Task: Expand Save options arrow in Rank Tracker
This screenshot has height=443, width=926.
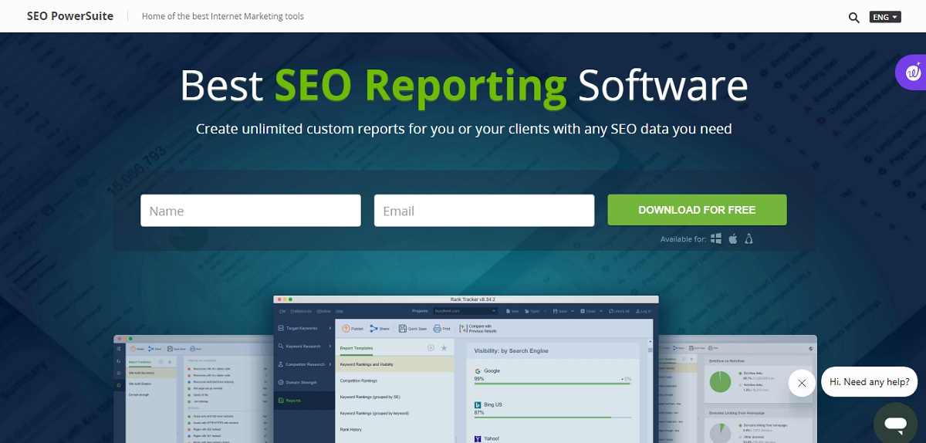Action: pos(573,311)
